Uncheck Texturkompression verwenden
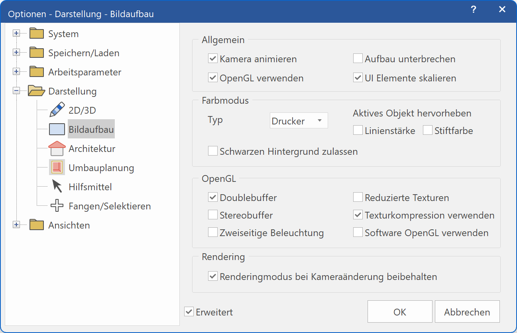 (358, 215)
